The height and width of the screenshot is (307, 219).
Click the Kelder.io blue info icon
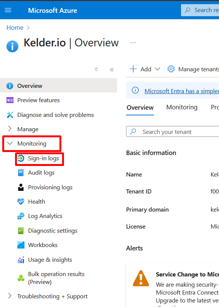click(12, 46)
